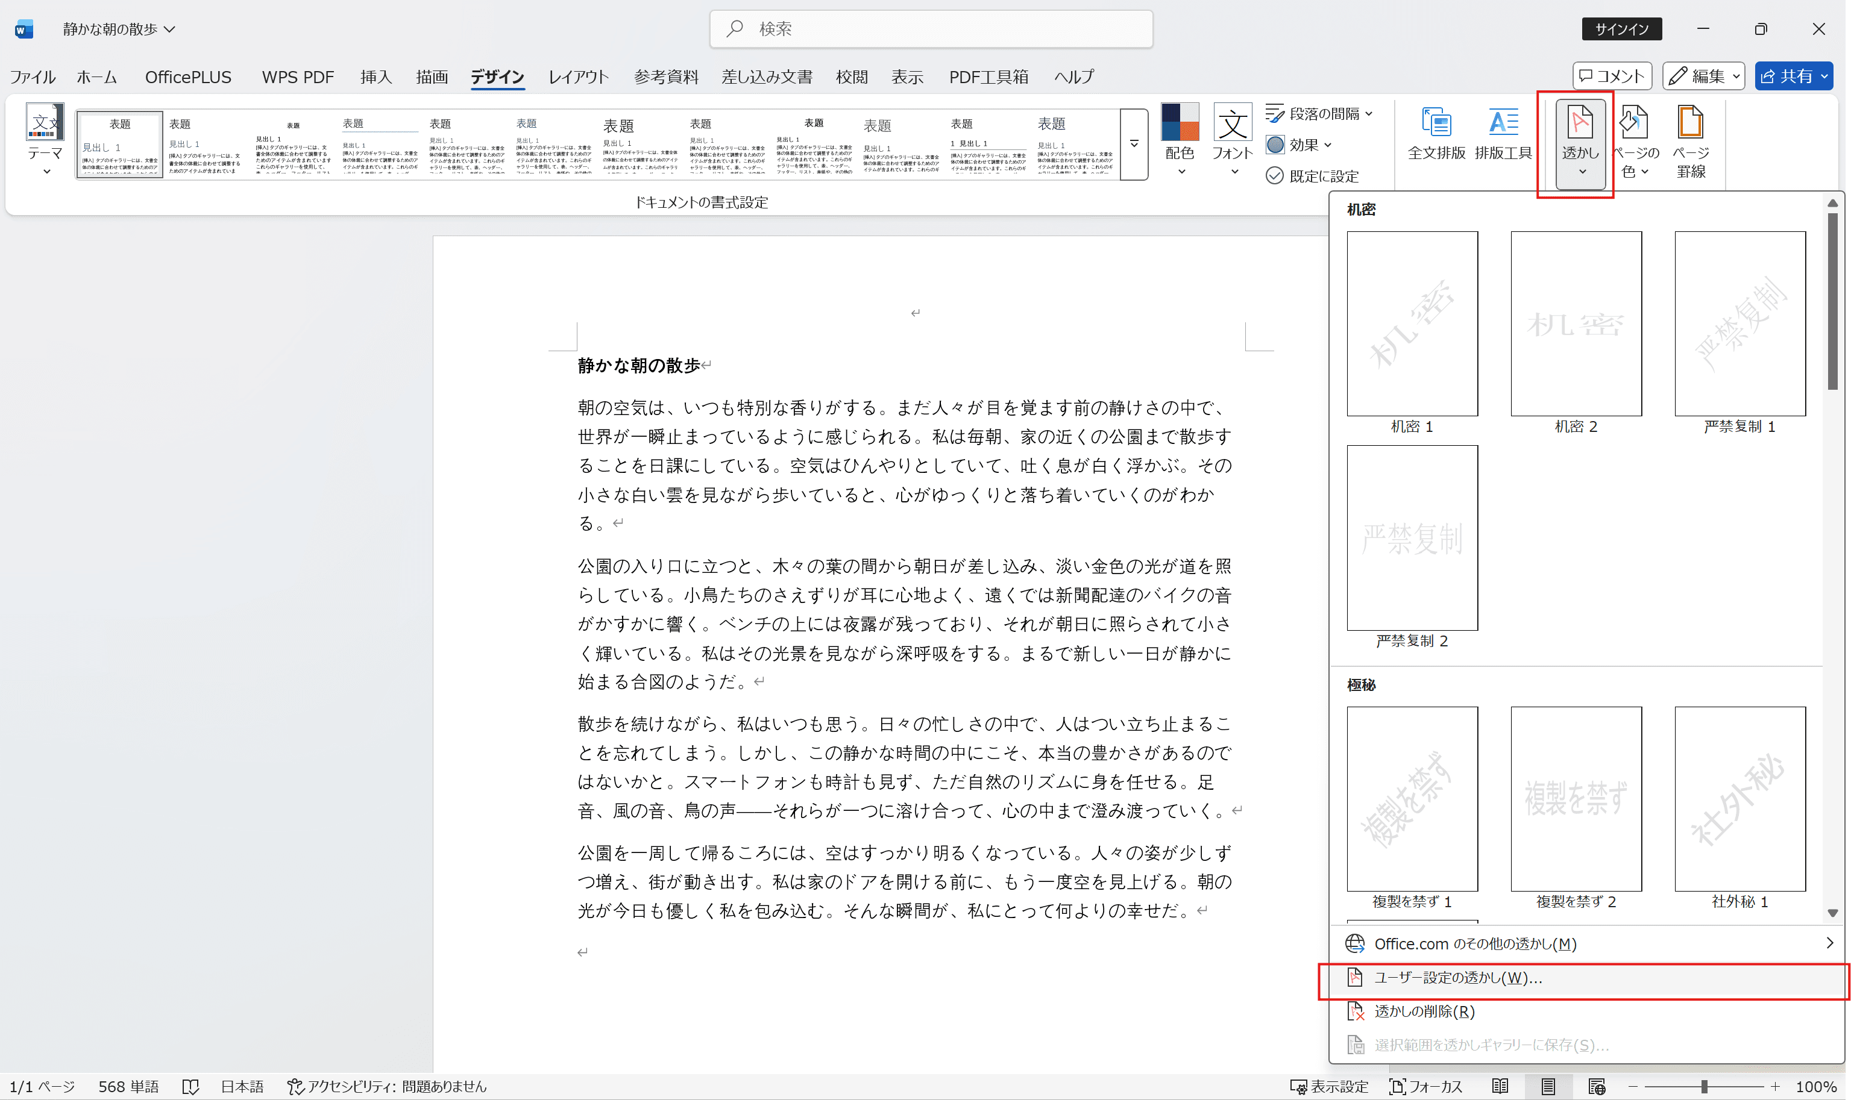Screen dimensions: 1851x1100
Task: Switch to 閲覧モード view
Action: [x=1500, y=1086]
